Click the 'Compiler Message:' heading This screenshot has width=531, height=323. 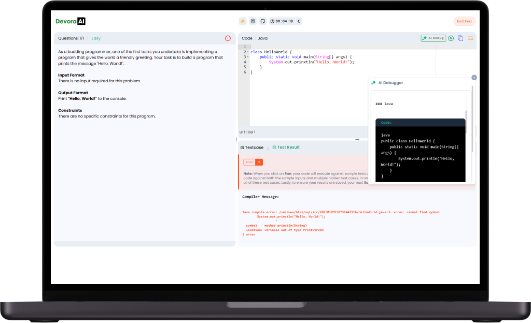pos(260,197)
